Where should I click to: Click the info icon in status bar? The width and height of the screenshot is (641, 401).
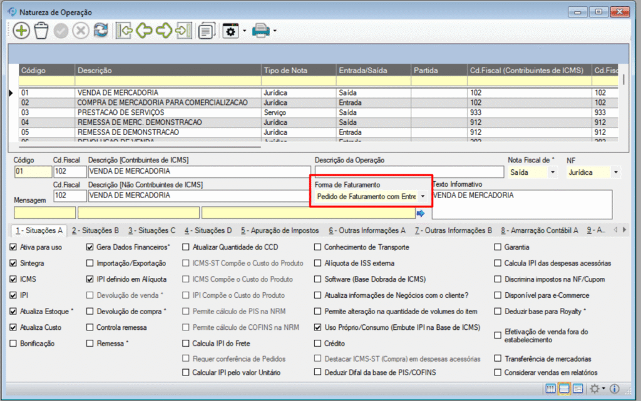614,389
